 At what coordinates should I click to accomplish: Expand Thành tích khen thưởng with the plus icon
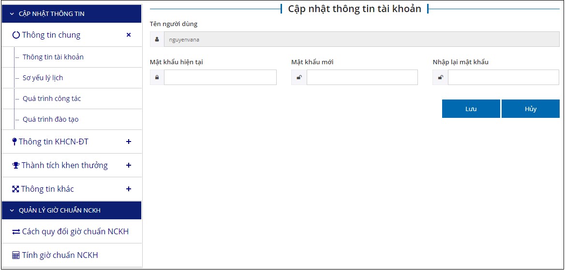pyautogui.click(x=129, y=165)
